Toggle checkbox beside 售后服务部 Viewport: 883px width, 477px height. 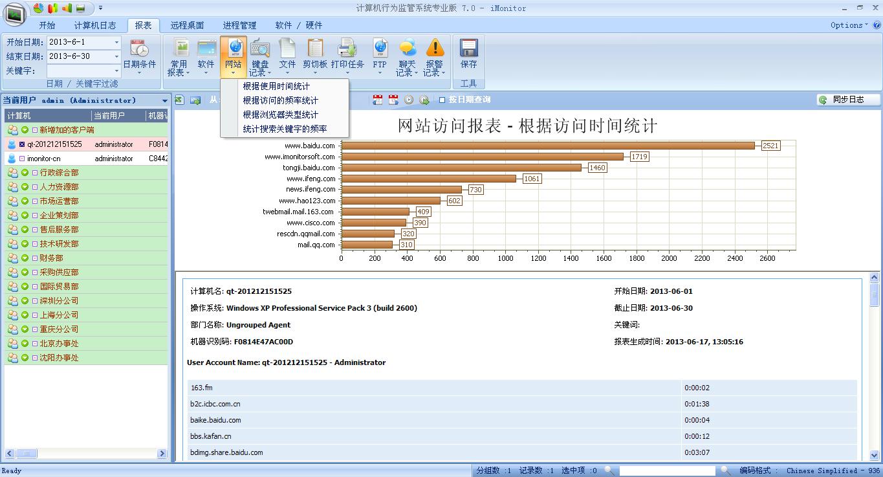click(35, 230)
